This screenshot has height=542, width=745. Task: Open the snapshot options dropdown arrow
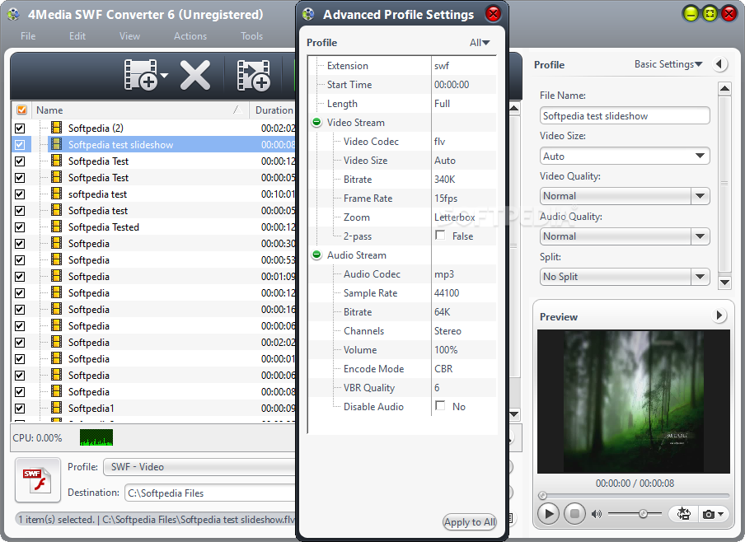coord(721,514)
